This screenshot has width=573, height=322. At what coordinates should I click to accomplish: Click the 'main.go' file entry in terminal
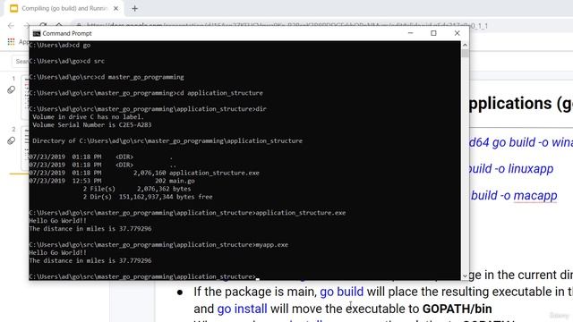182,181
